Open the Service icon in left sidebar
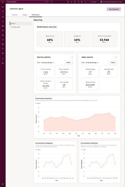125x187 pixels. 3,40
